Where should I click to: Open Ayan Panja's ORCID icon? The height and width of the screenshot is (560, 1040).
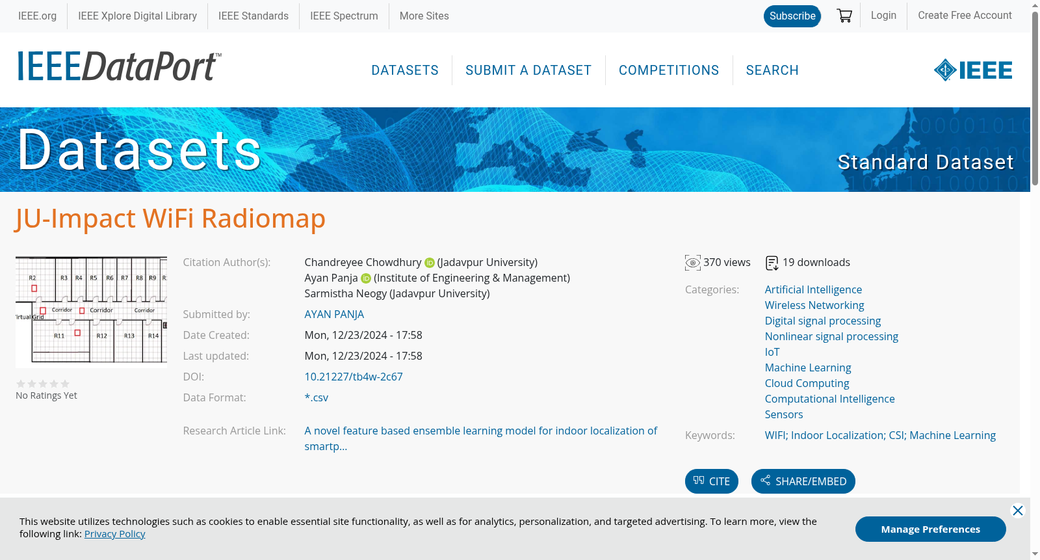pyautogui.click(x=366, y=278)
